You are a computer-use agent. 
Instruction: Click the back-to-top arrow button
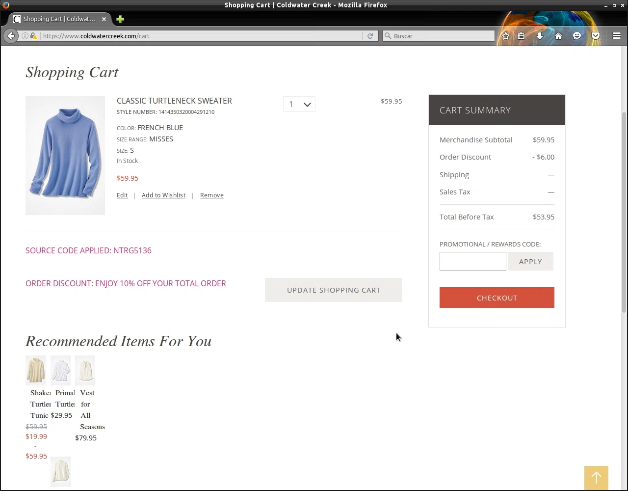pos(596,478)
